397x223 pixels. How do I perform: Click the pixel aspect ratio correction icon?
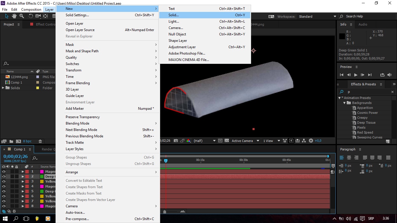click(285, 141)
